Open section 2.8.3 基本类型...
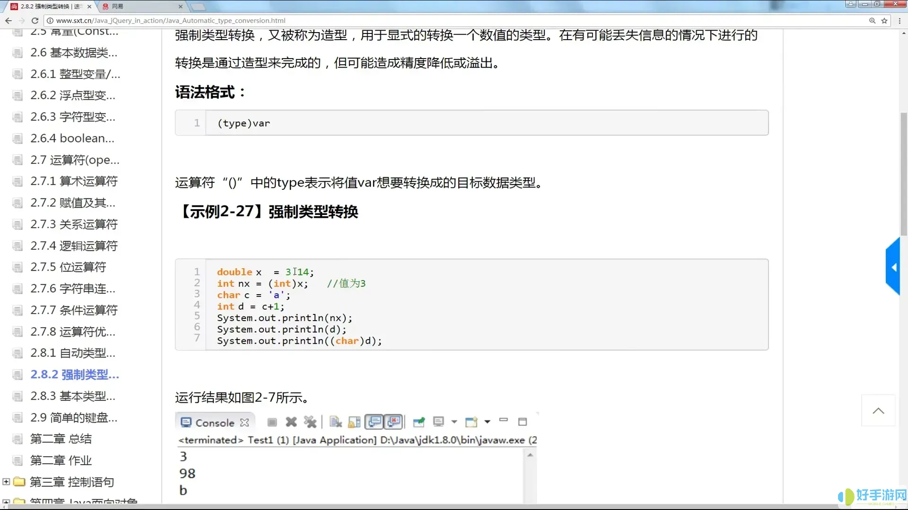This screenshot has height=510, width=908. (x=73, y=396)
